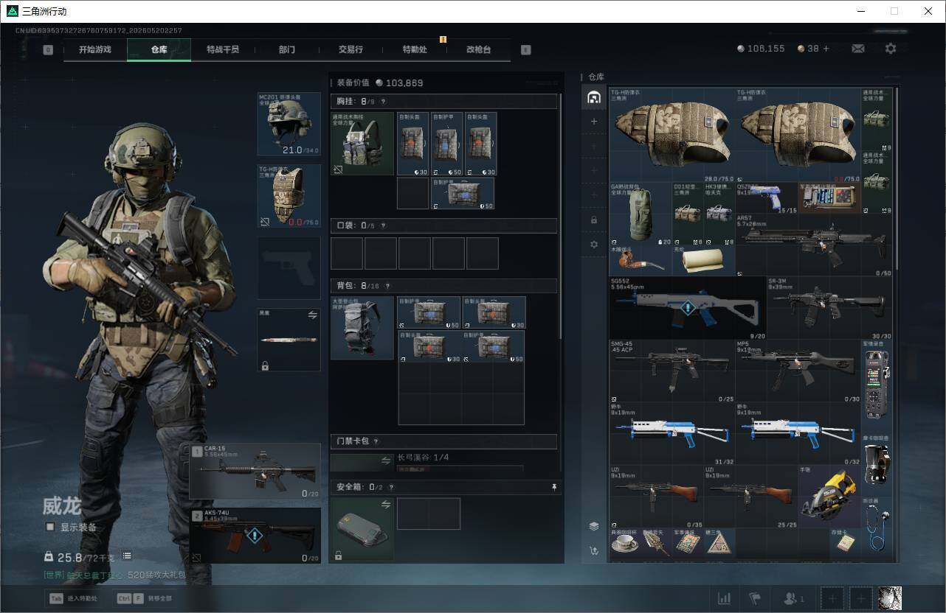Open the mail envelope icon
Image resolution: width=946 pixels, height=613 pixels.
[x=858, y=49]
